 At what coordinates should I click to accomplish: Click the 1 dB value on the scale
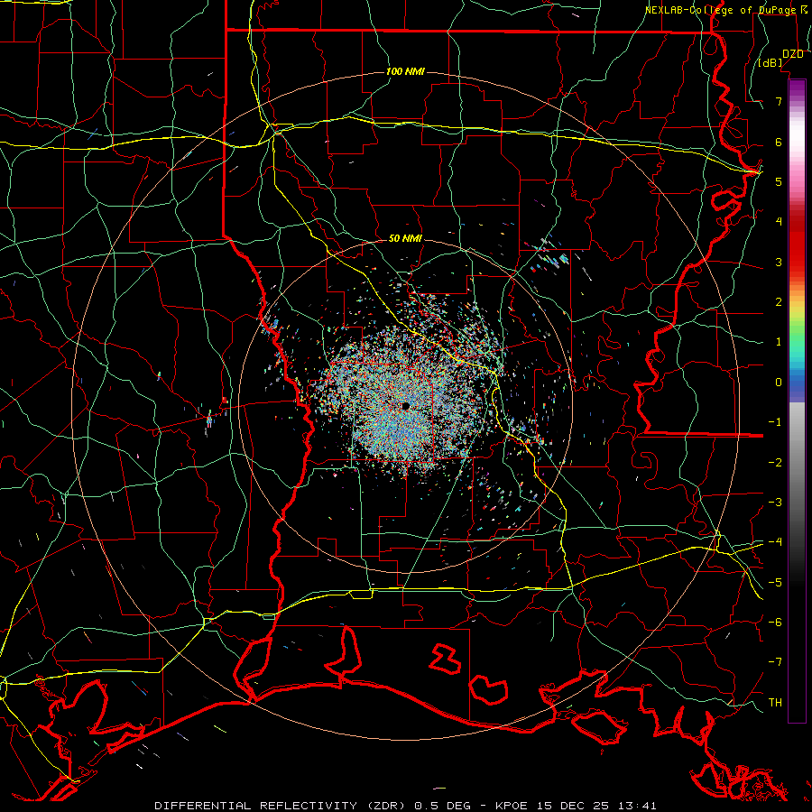tap(779, 342)
